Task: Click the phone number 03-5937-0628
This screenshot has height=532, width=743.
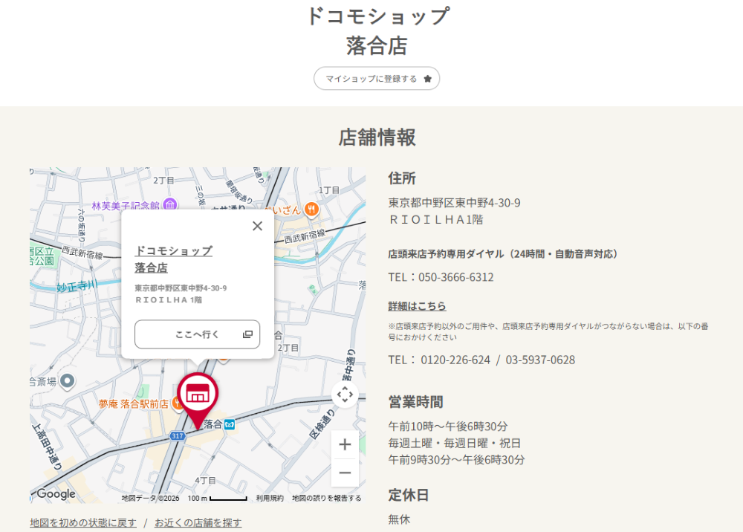Action: click(540, 360)
